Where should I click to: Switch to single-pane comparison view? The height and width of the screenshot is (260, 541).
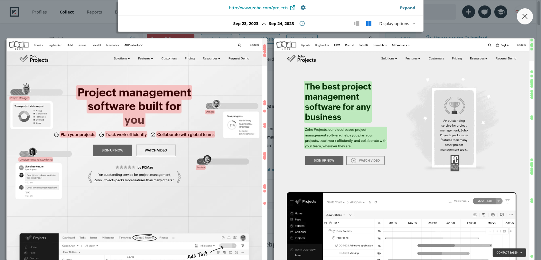pyautogui.click(x=357, y=23)
